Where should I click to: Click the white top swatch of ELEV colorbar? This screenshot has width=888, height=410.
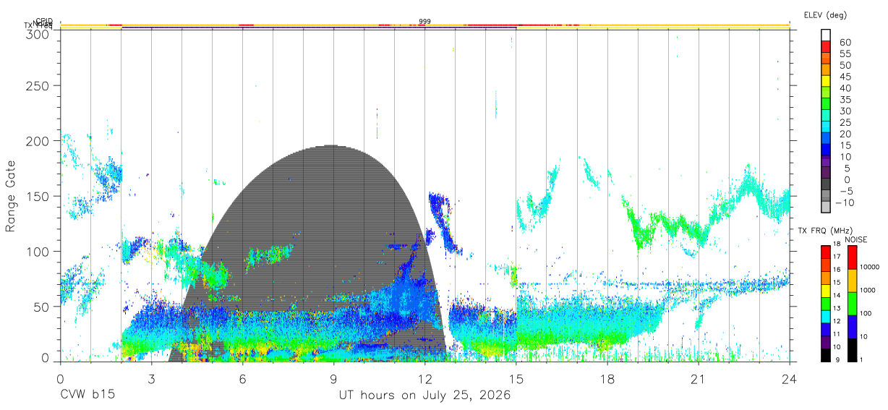826,35
